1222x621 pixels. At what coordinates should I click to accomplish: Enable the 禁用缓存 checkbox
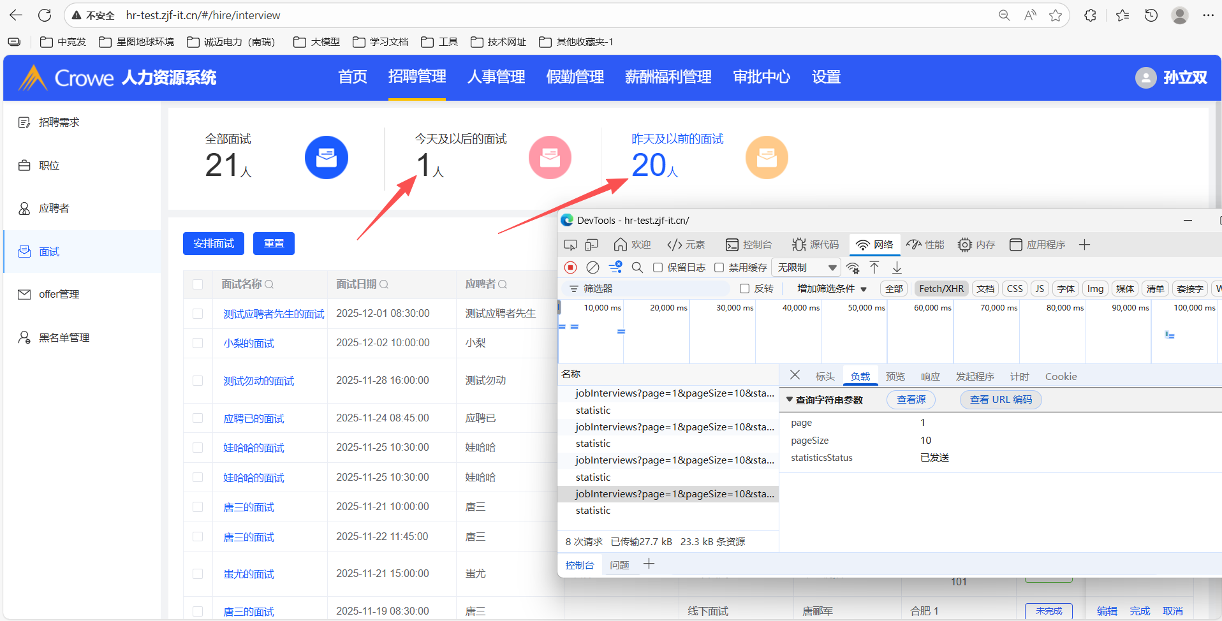[x=719, y=268]
